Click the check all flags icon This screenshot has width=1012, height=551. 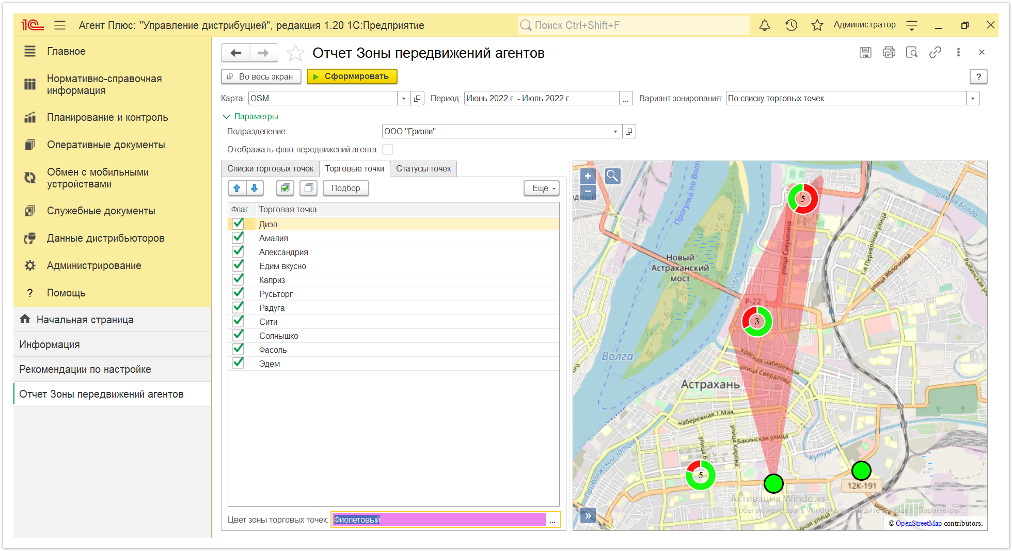(285, 188)
